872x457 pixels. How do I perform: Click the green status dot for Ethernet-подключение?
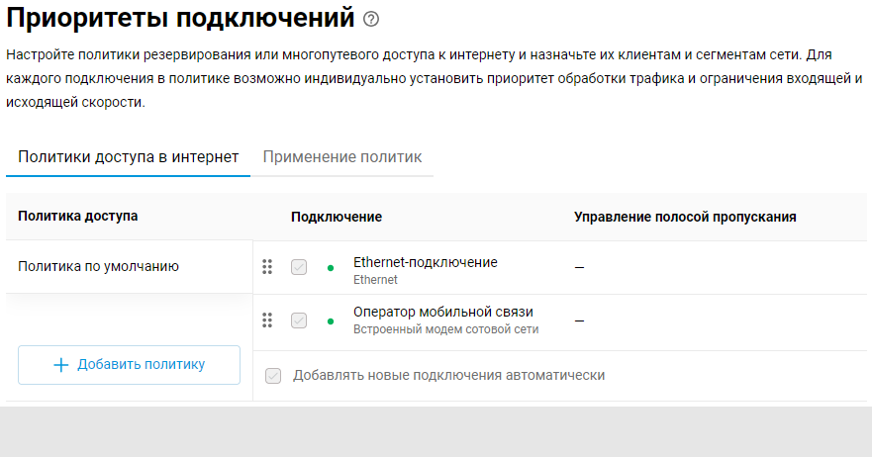click(x=330, y=268)
